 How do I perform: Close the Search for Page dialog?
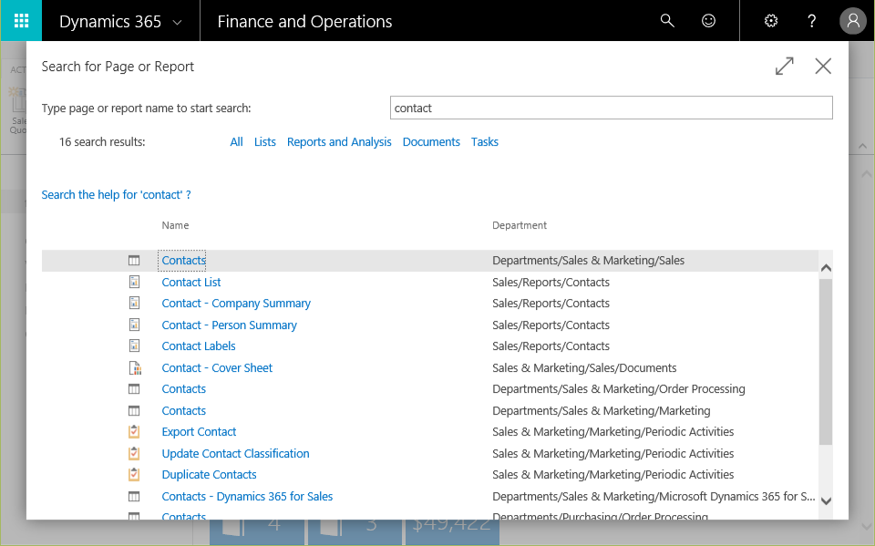(822, 66)
